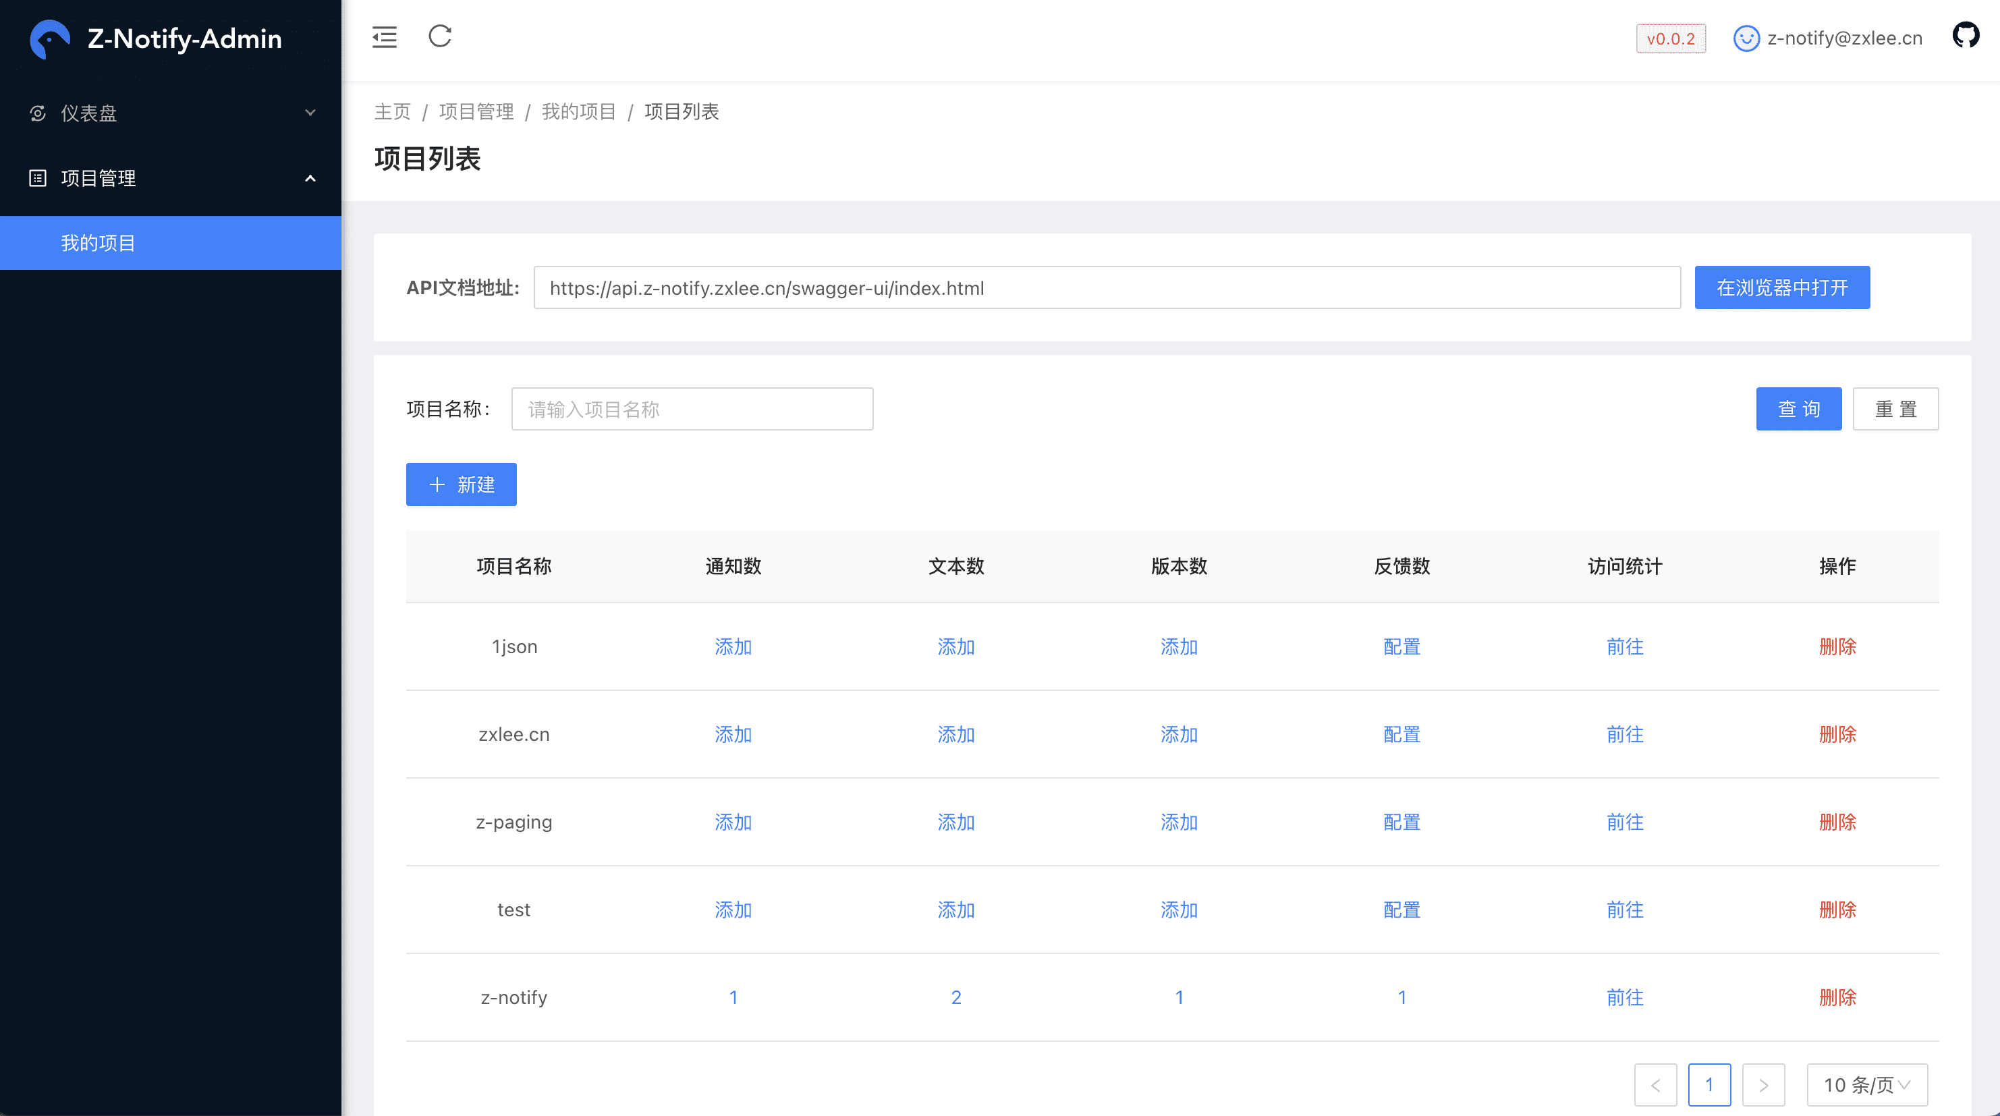Select page 1 in pagination
This screenshot has height=1116, width=2000.
coord(1709,1084)
